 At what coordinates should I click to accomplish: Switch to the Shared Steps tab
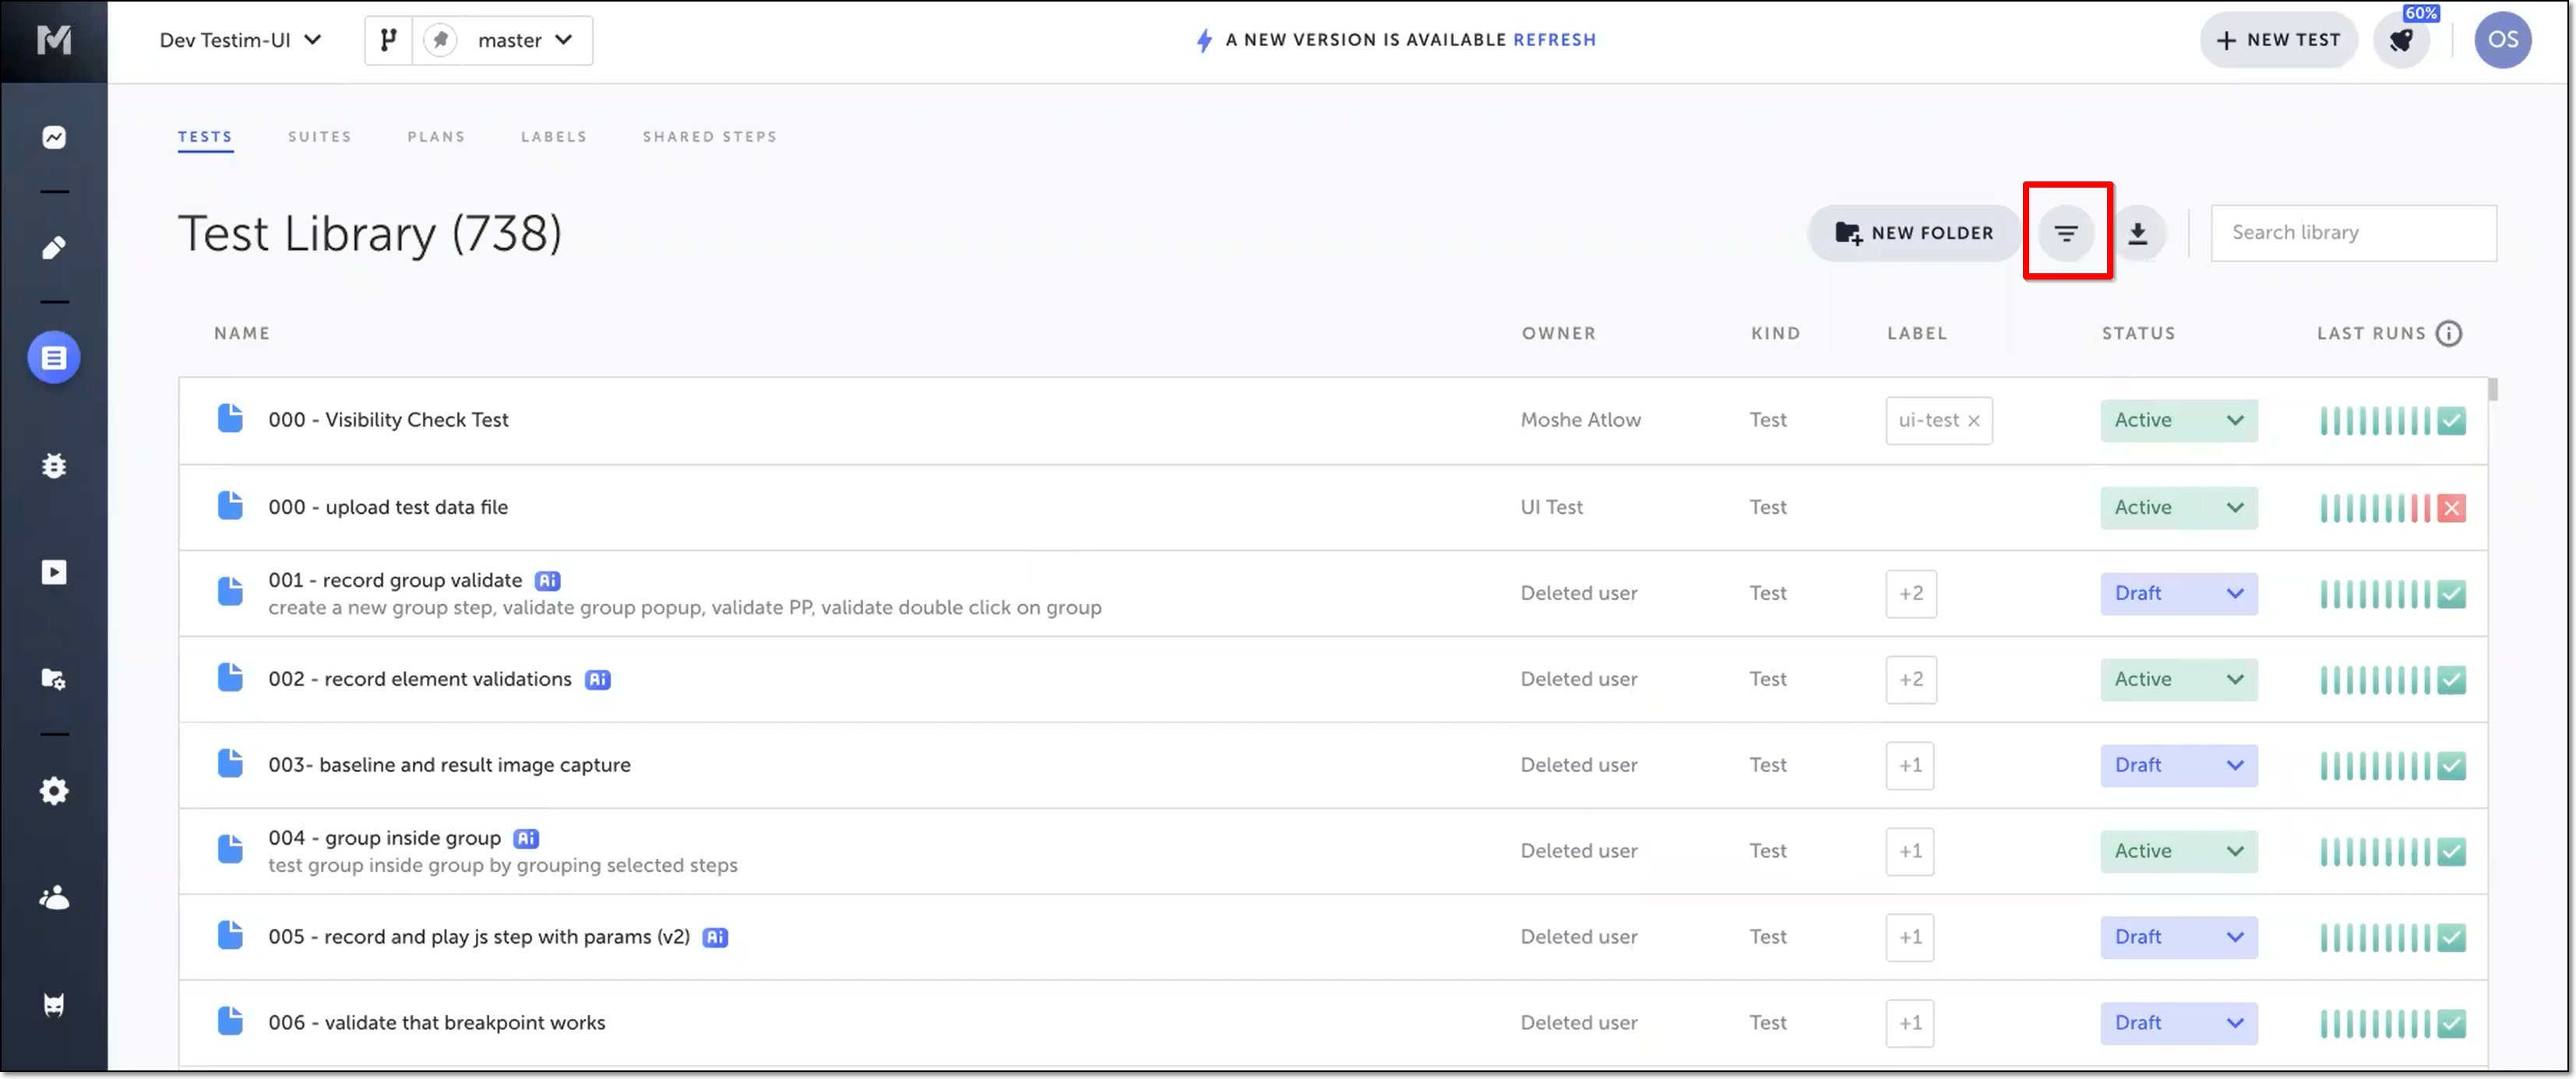tap(709, 137)
